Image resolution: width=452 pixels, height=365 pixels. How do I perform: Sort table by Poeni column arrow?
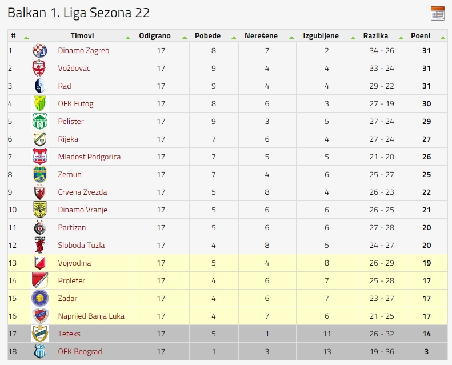pyautogui.click(x=443, y=38)
